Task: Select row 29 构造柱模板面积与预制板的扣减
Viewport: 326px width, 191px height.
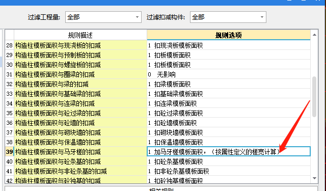Action: click(x=80, y=55)
